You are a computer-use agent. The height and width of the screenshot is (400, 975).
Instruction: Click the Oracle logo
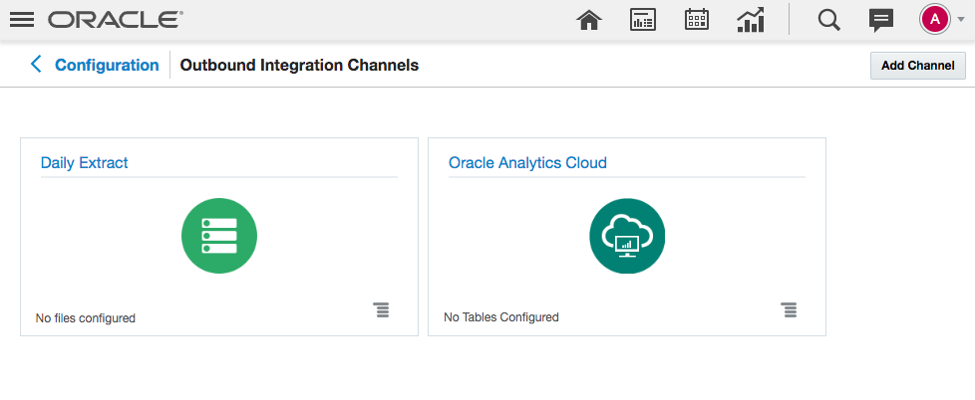(115, 20)
